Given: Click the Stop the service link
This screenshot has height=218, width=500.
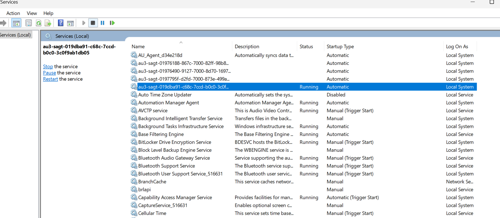Looking at the screenshot, I should point(48,66).
